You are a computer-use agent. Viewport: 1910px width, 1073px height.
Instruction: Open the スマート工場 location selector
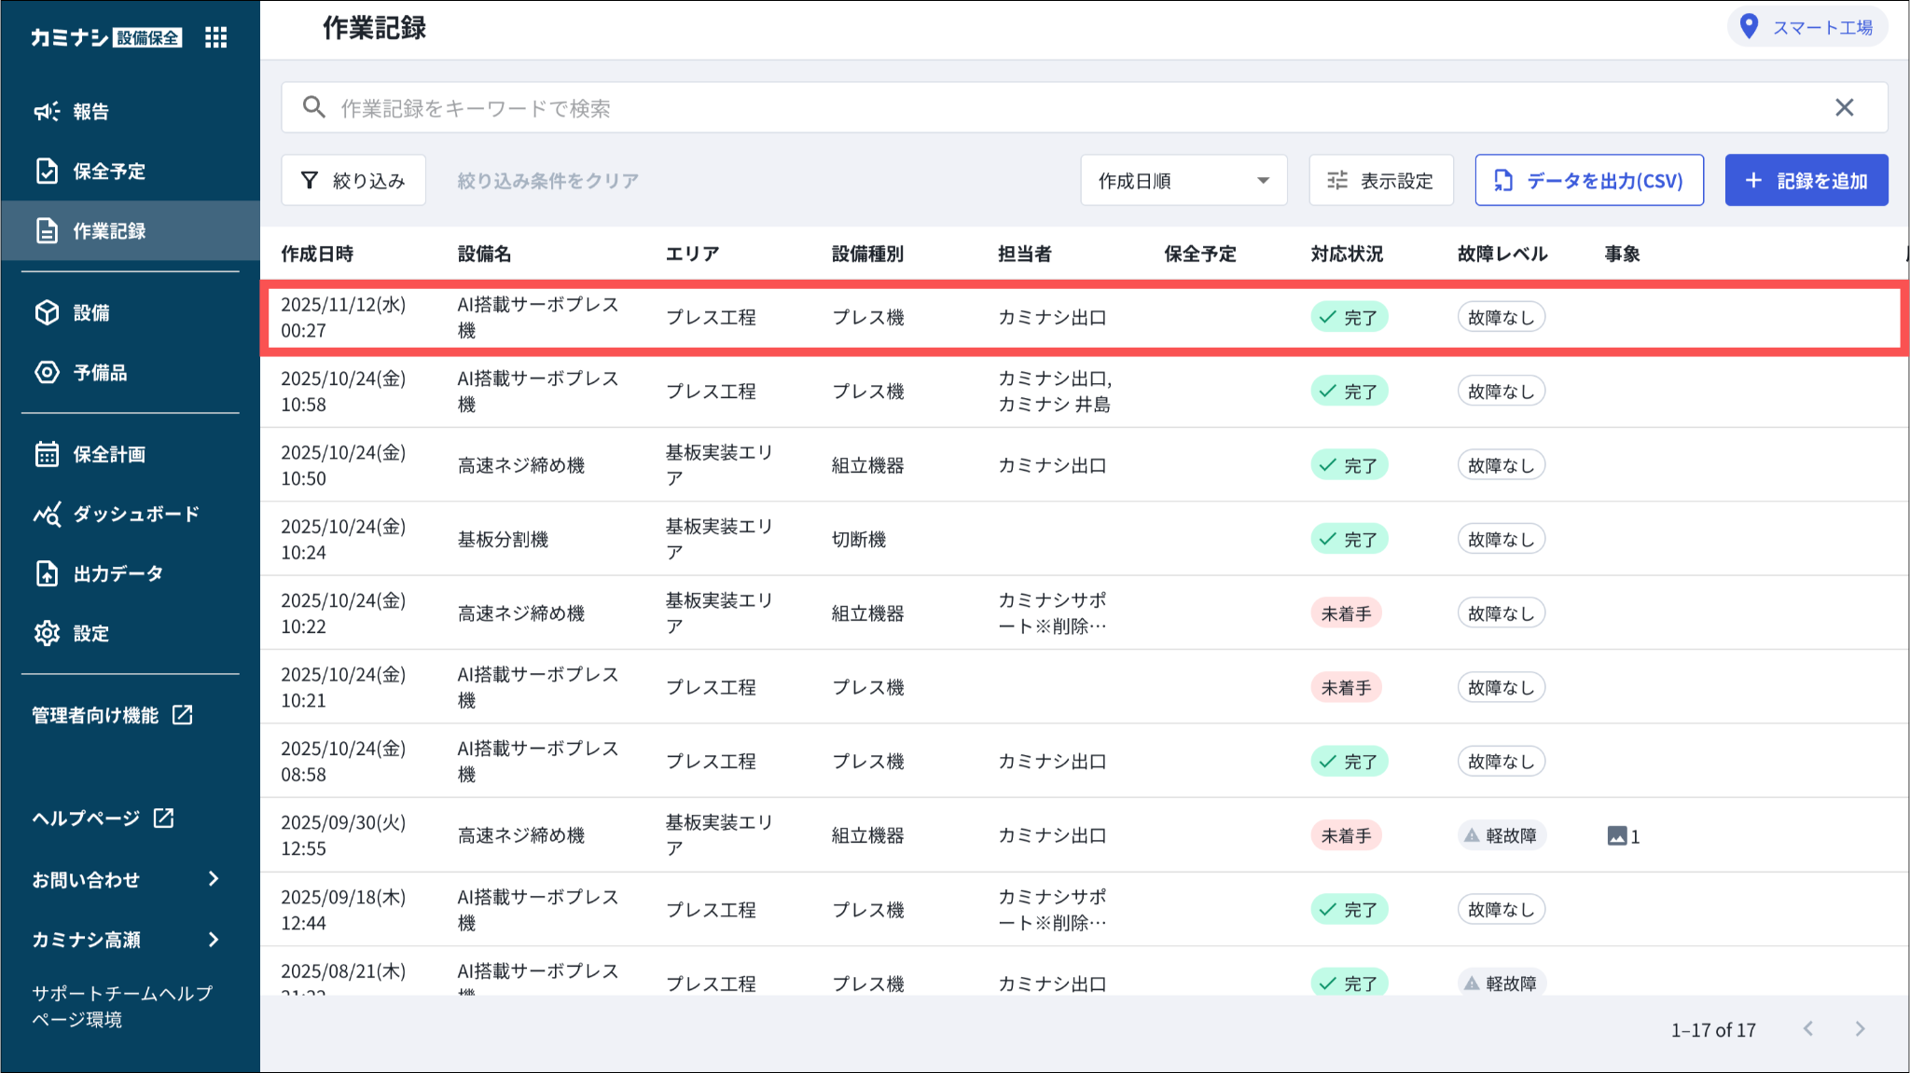coord(1806,28)
